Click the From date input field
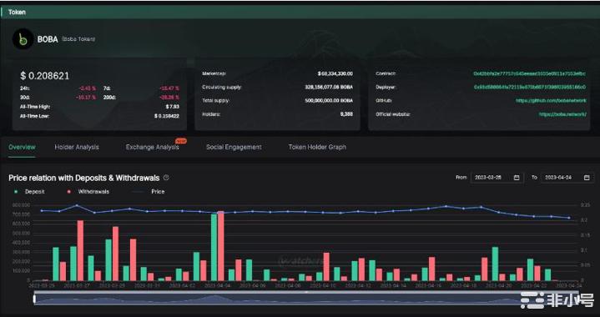 pyautogui.click(x=497, y=178)
